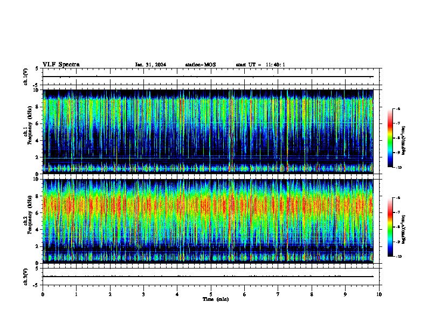
Task: Click the ch.1 frequency tick label '8'
Action: (x=38, y=107)
